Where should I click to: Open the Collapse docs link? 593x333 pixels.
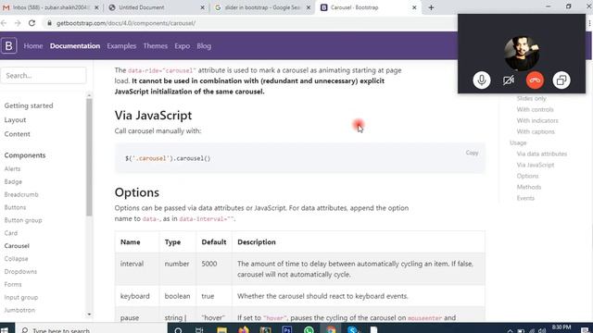(x=17, y=259)
